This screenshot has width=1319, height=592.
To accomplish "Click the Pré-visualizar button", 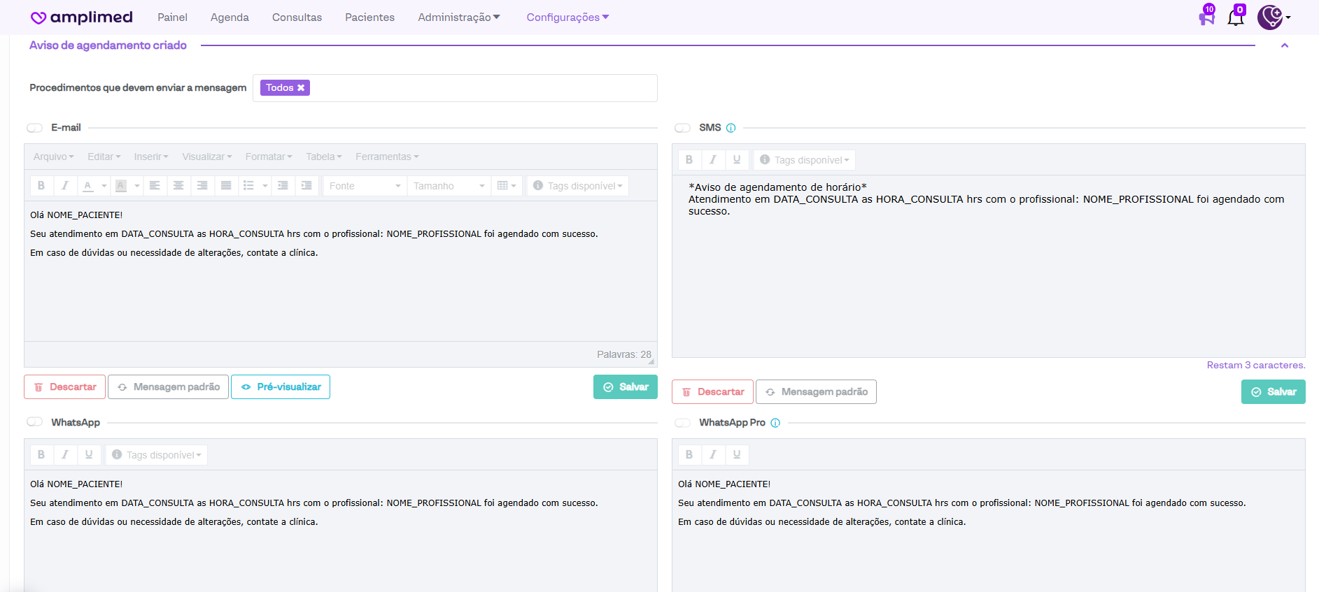I will tap(281, 387).
